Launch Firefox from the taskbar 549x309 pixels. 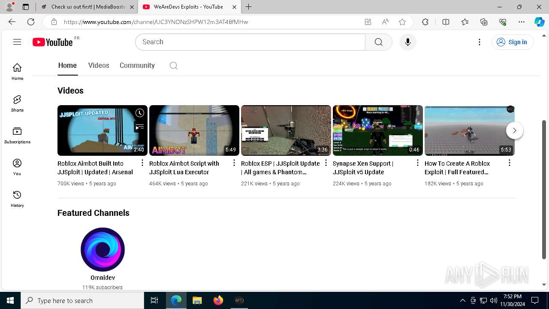point(218,300)
